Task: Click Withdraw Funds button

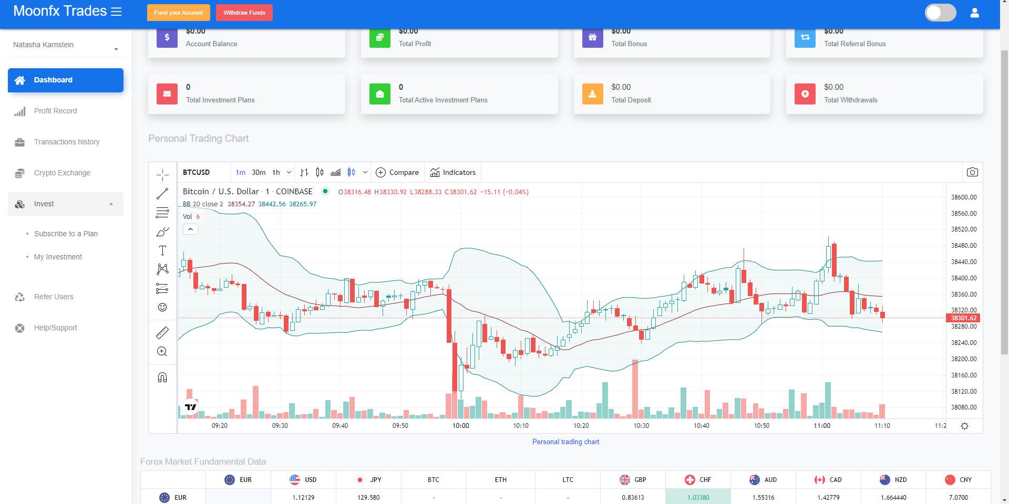Action: coord(244,13)
